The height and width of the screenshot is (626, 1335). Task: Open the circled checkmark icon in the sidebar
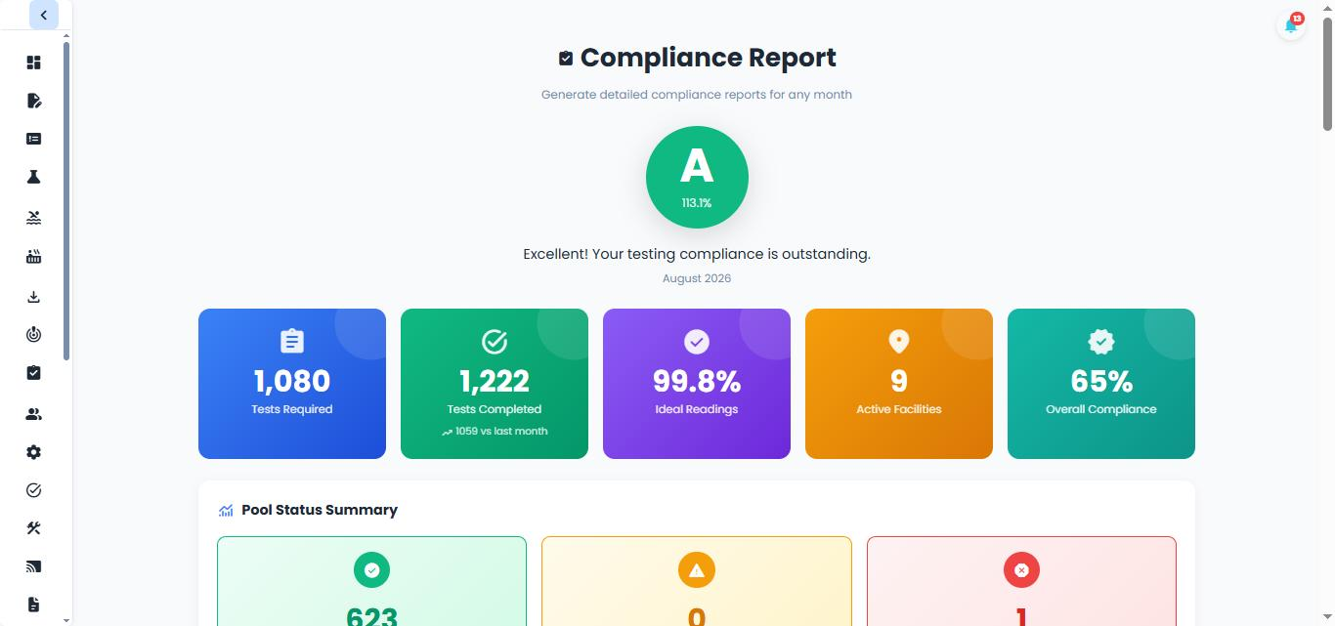[x=33, y=490]
